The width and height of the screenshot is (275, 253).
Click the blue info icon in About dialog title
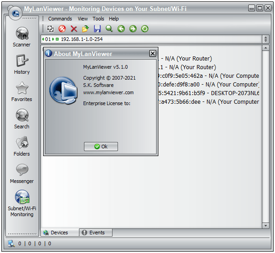point(49,53)
